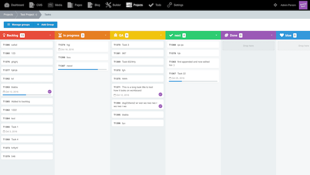This screenshot has height=175, width=310.
Task: Click the CMS document icon
Action: (x=32, y=5)
